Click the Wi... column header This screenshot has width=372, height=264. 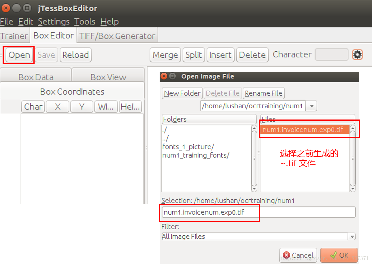(x=106, y=107)
